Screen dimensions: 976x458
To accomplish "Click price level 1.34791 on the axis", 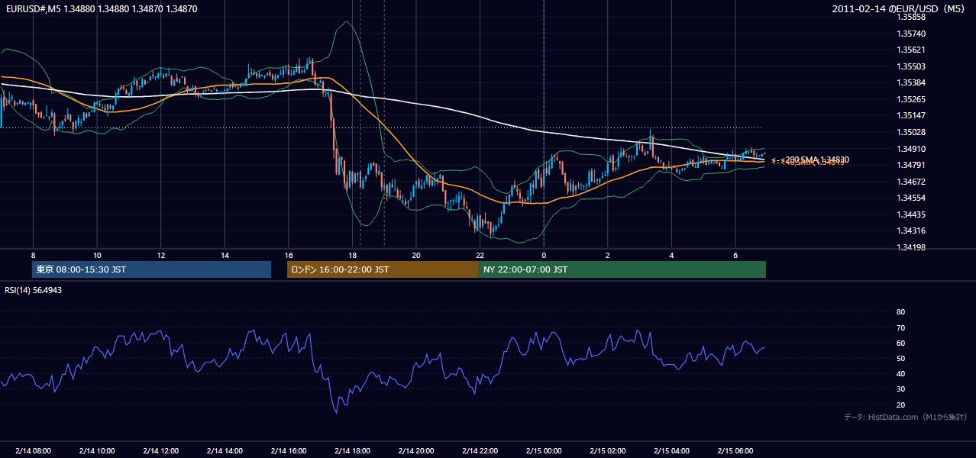I will click(913, 165).
